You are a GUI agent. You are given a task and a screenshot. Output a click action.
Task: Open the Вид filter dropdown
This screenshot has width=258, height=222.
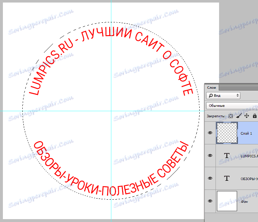pos(223,96)
